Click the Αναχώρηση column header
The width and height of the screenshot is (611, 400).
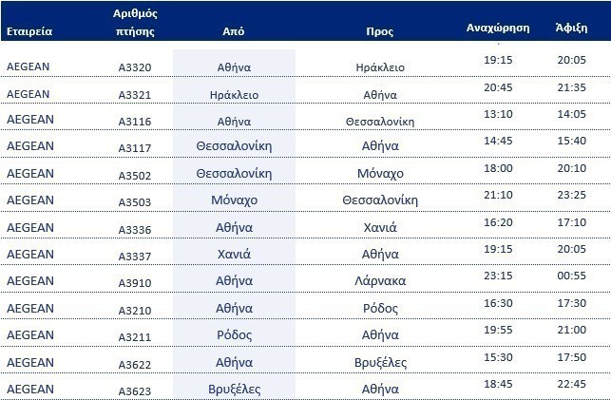click(x=497, y=29)
